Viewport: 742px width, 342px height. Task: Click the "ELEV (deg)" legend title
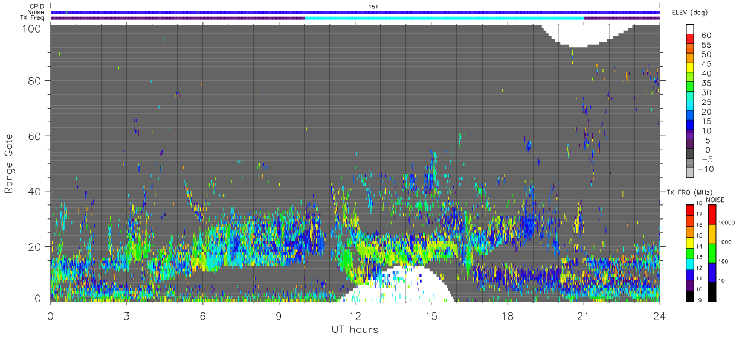(690, 12)
